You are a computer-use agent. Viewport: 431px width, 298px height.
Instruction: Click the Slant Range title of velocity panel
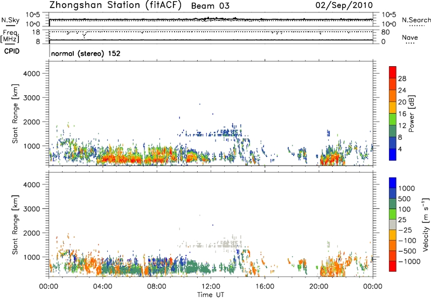pos(15,224)
